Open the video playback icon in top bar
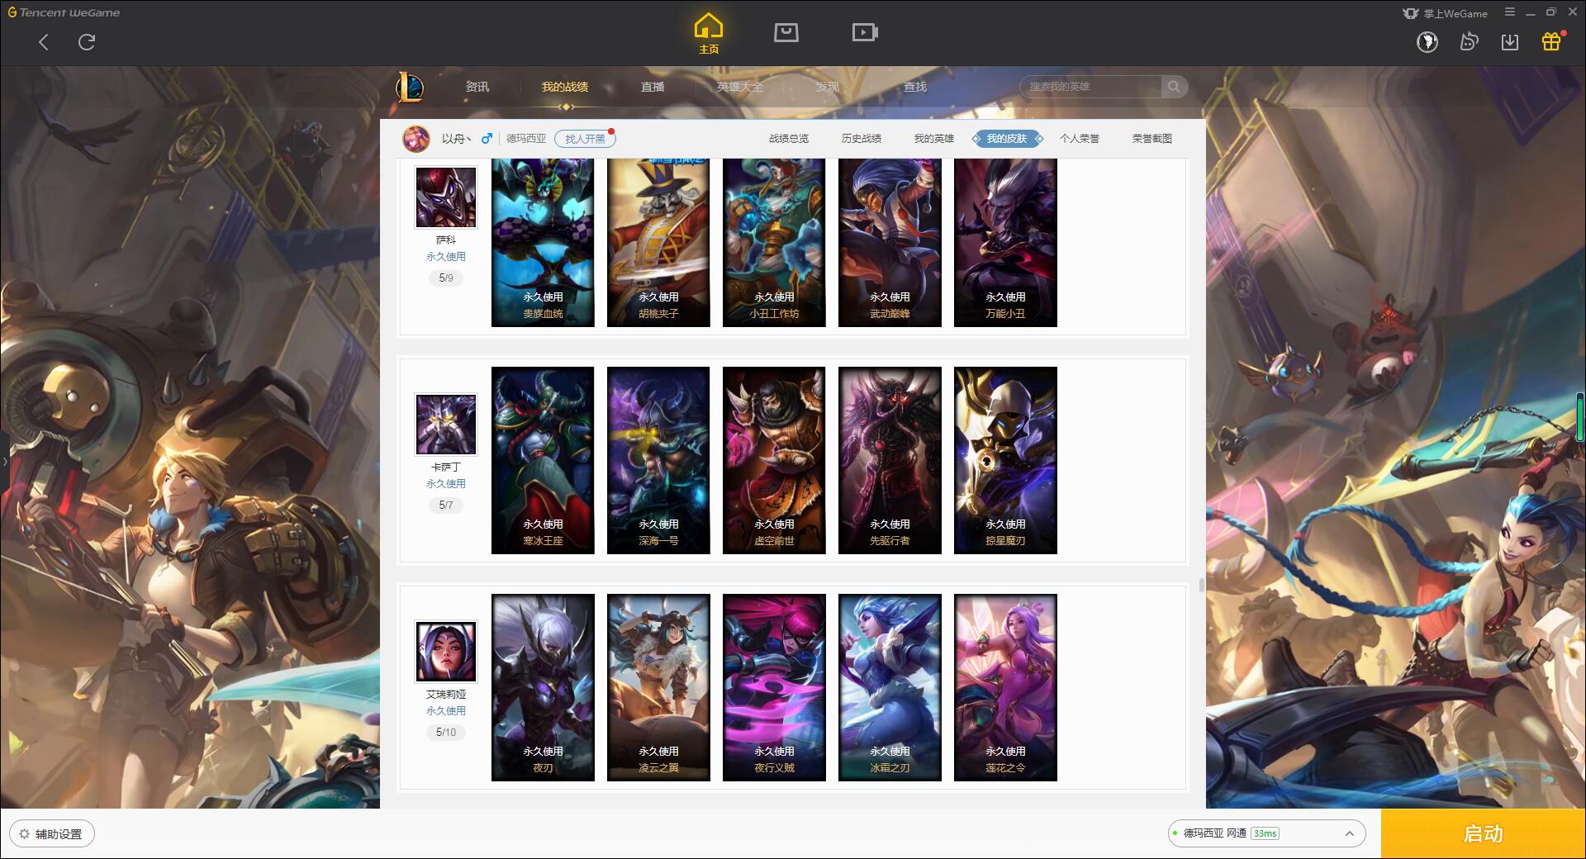The height and width of the screenshot is (859, 1586). (x=865, y=32)
